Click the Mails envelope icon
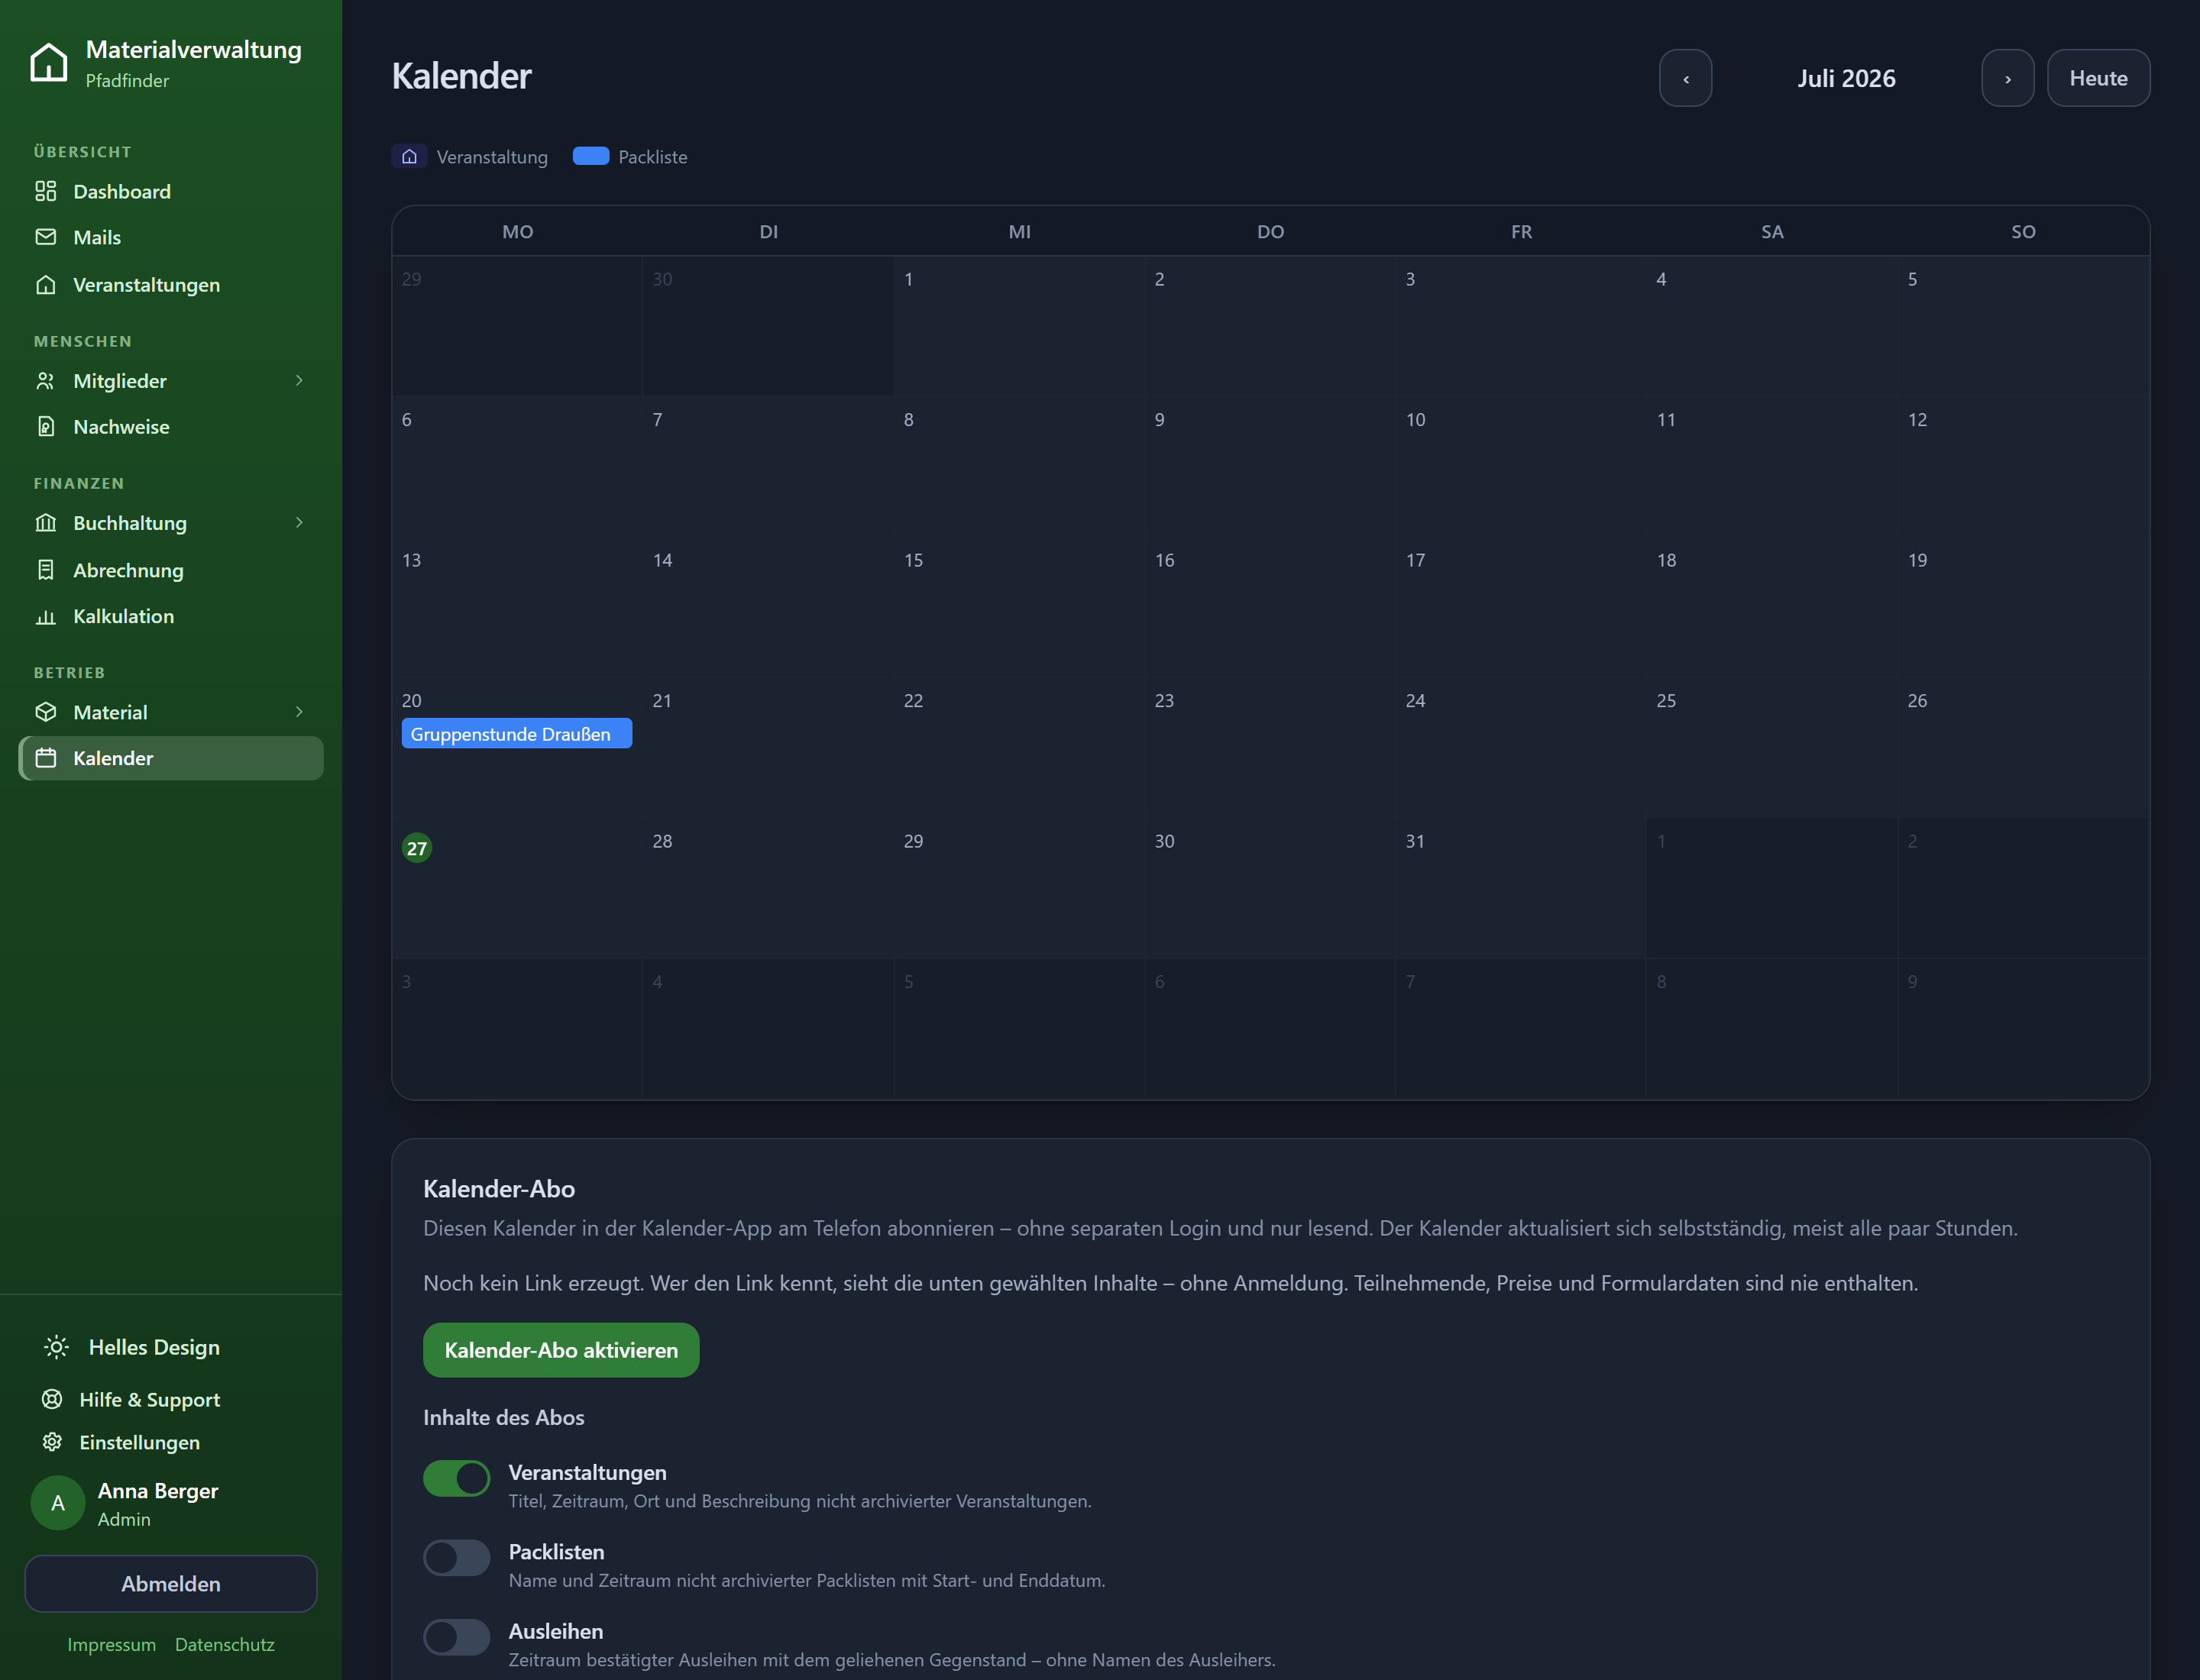This screenshot has height=1680, width=2200. 46,237
